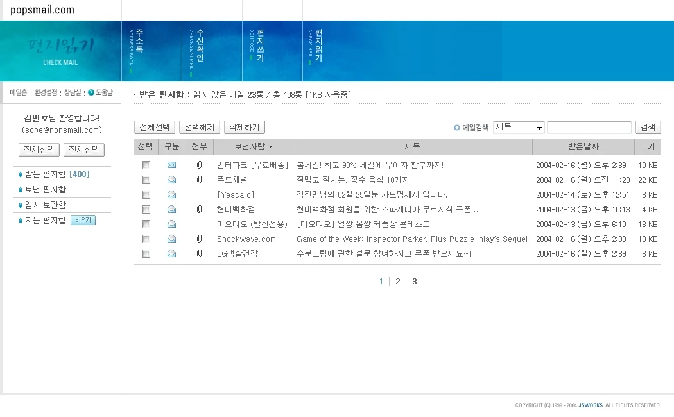Check the [Yescard] message checkbox
The width and height of the screenshot is (674, 417).
click(146, 194)
